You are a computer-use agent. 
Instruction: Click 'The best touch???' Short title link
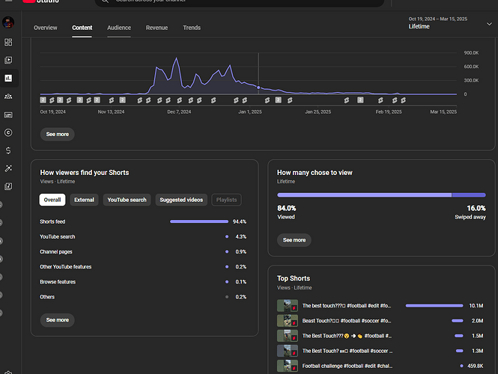click(347, 306)
